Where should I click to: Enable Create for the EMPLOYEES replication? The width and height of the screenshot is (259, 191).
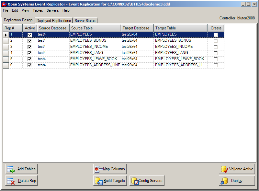tap(215, 34)
